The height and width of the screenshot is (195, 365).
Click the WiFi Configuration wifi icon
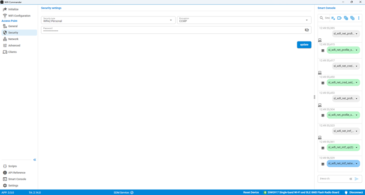coord(5,16)
